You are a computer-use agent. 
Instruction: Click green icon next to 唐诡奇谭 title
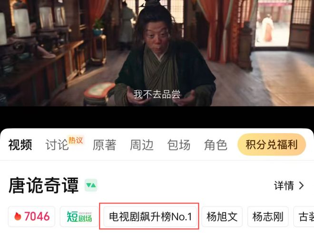tap(91, 185)
